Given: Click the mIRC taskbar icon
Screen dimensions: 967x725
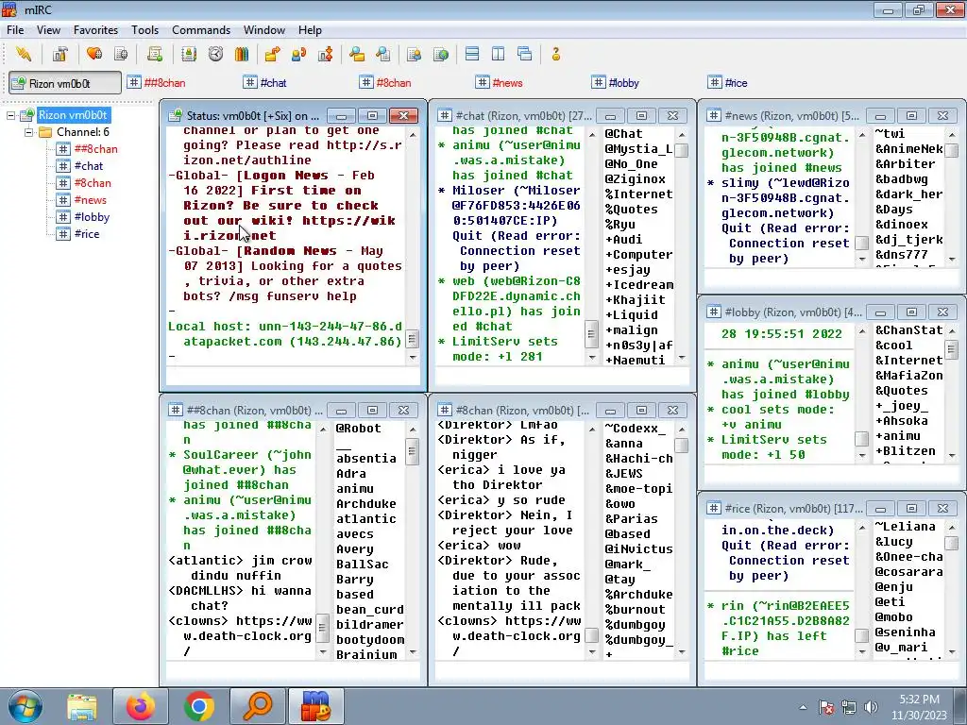Looking at the screenshot, I should pos(315,706).
